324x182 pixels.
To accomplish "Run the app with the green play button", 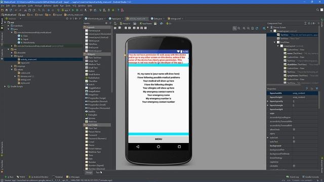I will pos(73,10).
